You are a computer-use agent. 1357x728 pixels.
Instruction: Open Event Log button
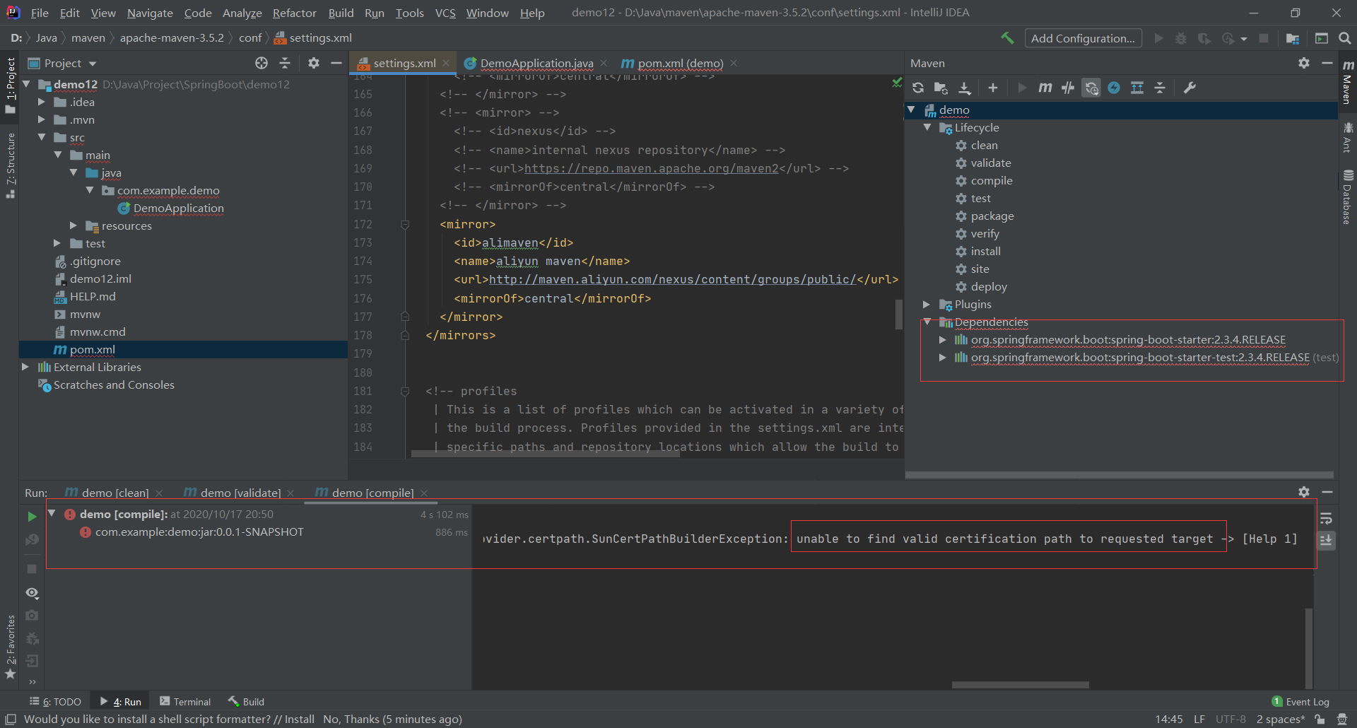click(x=1300, y=702)
